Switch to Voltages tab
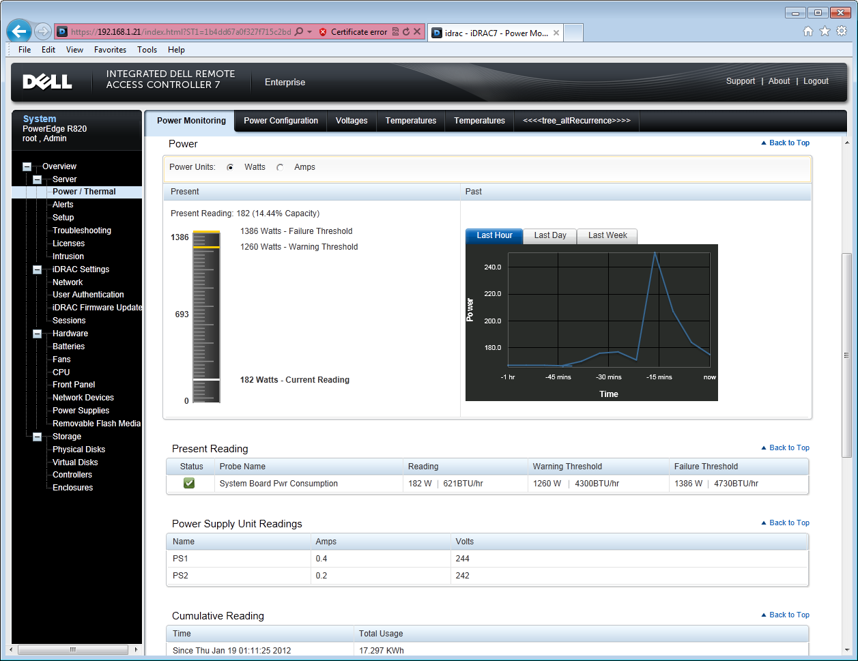The image size is (858, 661). point(352,121)
